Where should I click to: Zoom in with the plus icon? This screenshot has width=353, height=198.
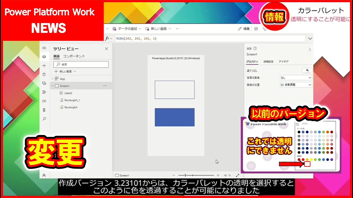218,175
